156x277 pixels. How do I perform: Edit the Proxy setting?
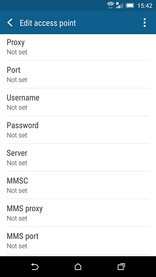point(78,47)
